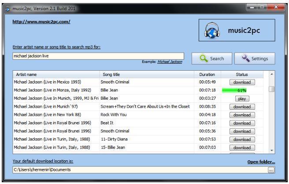Screen dimensions: 289x184
Task: Click the results list scroll down arrow
Action: [x=272, y=151]
